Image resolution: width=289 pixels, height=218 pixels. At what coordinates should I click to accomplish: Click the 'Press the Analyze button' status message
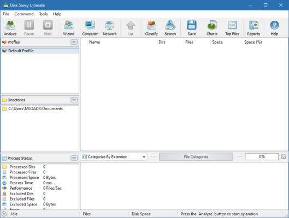point(219,214)
